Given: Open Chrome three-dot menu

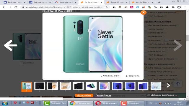Looking at the screenshot, I should 185,7.
